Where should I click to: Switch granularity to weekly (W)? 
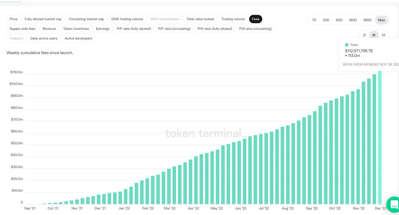tap(374, 35)
